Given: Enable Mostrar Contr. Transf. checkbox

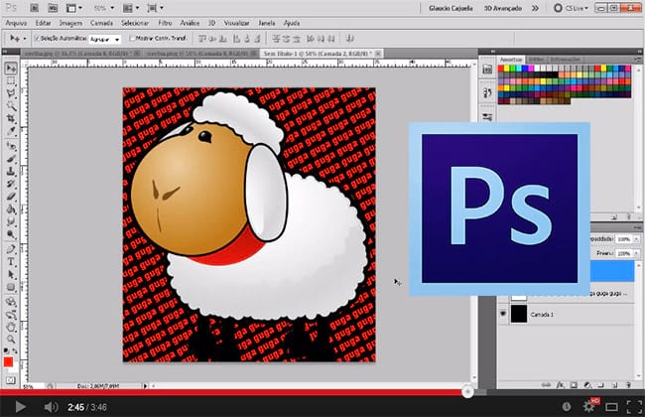Looking at the screenshot, I should point(132,39).
